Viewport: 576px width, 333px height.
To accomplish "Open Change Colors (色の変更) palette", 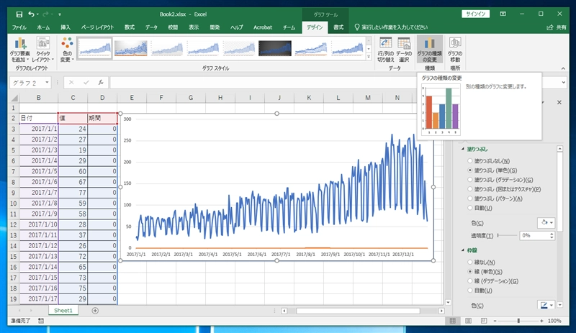I will point(67,50).
